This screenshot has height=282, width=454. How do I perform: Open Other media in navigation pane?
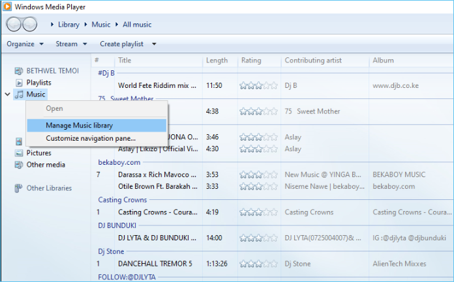[45, 165]
